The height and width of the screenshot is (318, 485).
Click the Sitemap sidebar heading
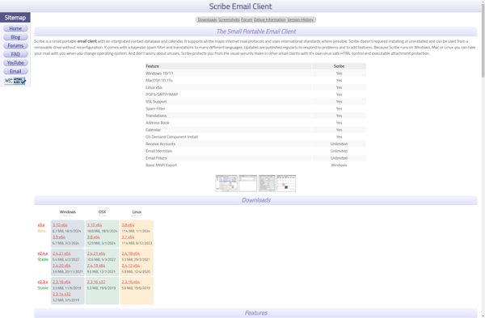tap(15, 18)
